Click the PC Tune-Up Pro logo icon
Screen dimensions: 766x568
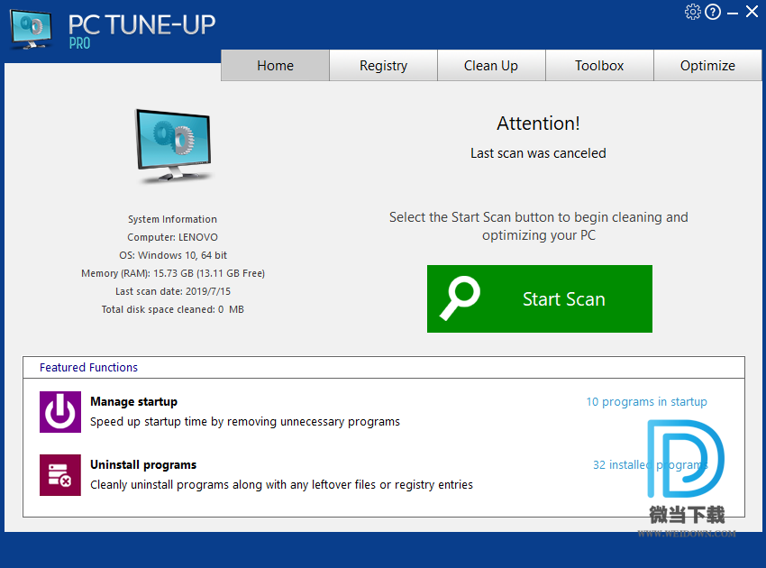click(x=32, y=30)
